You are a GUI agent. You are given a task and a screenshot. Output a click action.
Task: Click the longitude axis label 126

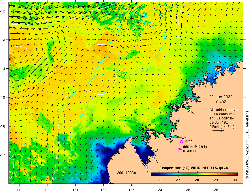(x=215, y=190)
